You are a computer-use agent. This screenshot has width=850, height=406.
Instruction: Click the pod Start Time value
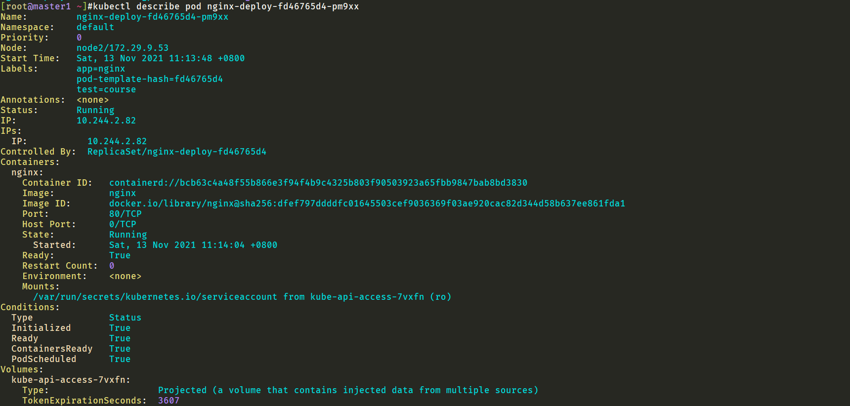[161, 58]
